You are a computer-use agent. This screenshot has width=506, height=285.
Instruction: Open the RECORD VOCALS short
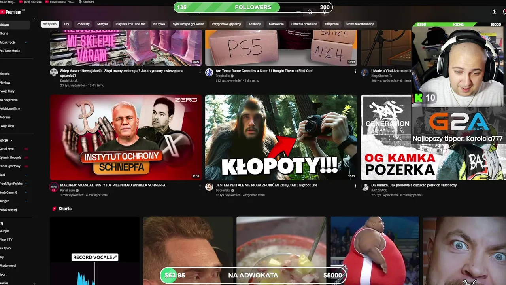click(95, 251)
